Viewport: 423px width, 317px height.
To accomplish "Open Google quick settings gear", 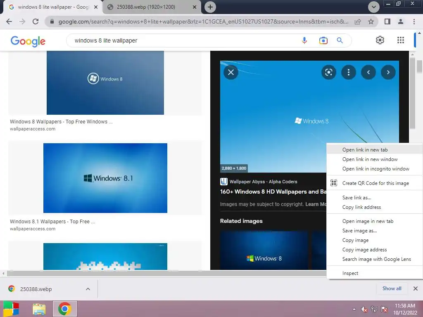I will pyautogui.click(x=380, y=40).
